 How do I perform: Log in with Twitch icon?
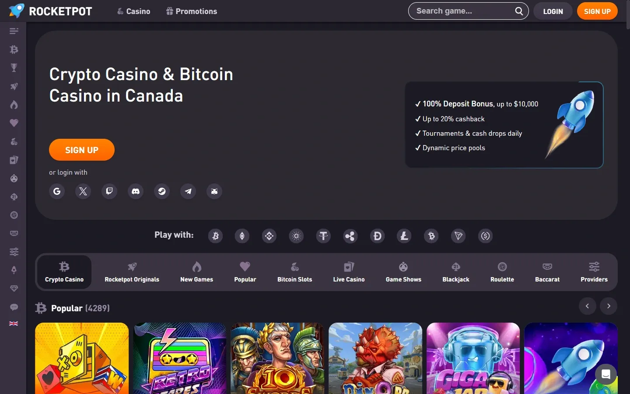tap(109, 191)
